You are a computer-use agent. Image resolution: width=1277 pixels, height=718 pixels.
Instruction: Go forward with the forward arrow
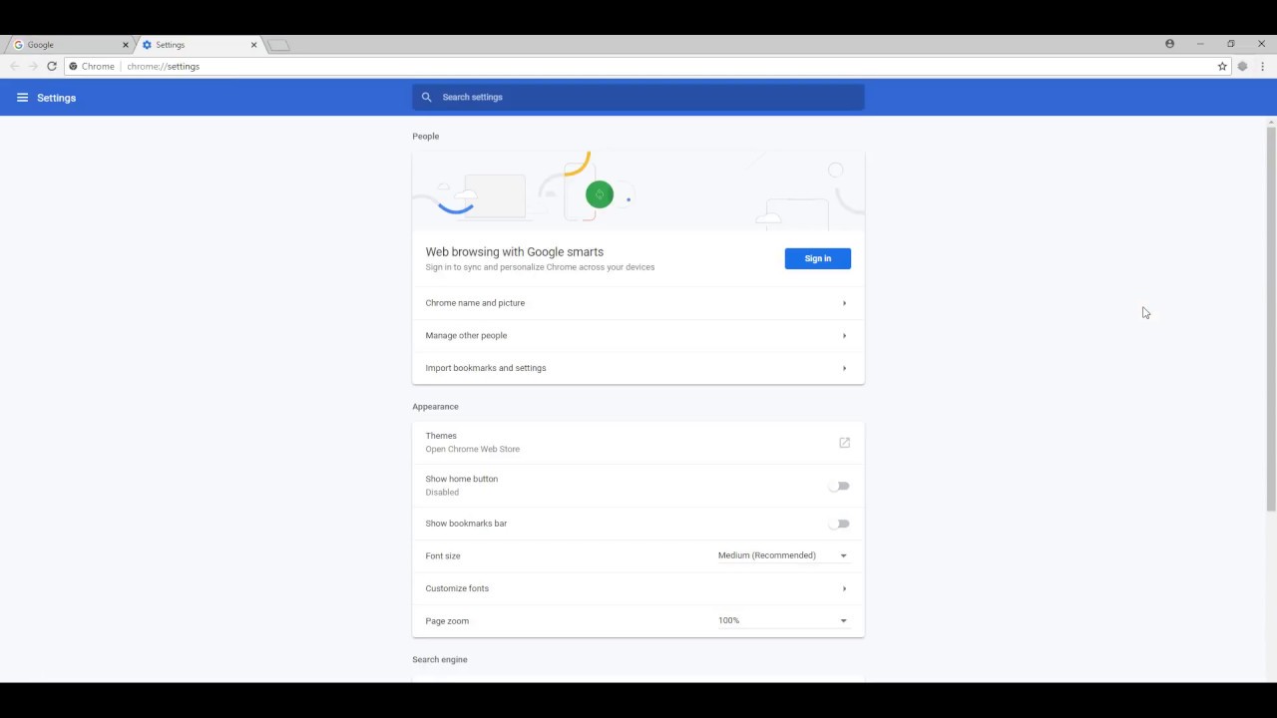pos(33,66)
